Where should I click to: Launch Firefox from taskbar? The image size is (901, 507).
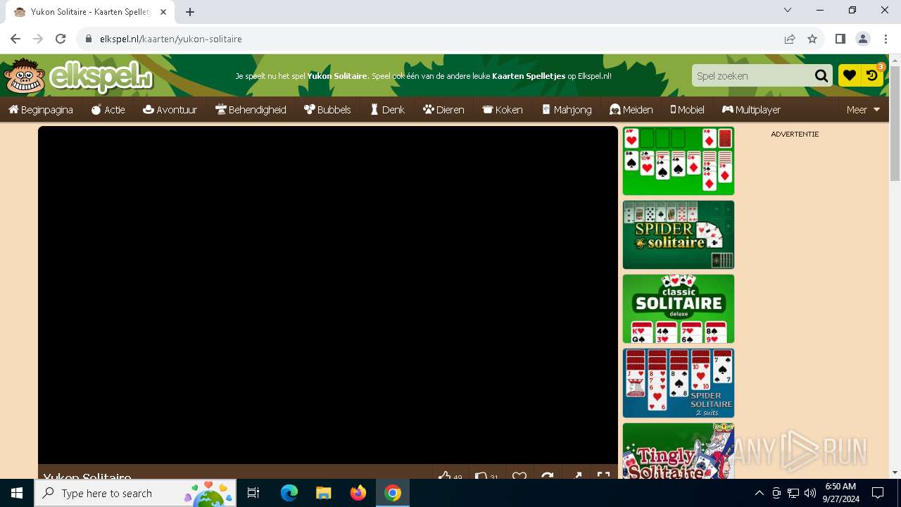(x=358, y=493)
